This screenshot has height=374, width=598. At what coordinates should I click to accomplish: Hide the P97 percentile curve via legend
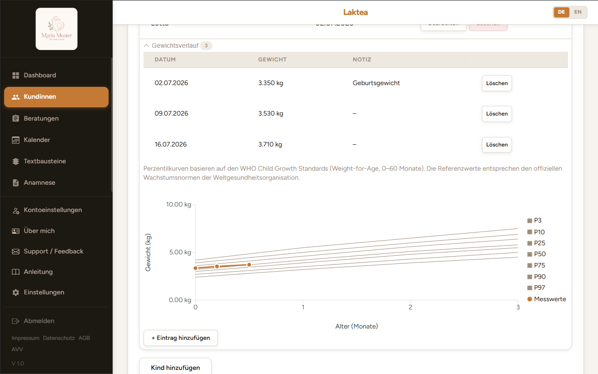pyautogui.click(x=536, y=288)
